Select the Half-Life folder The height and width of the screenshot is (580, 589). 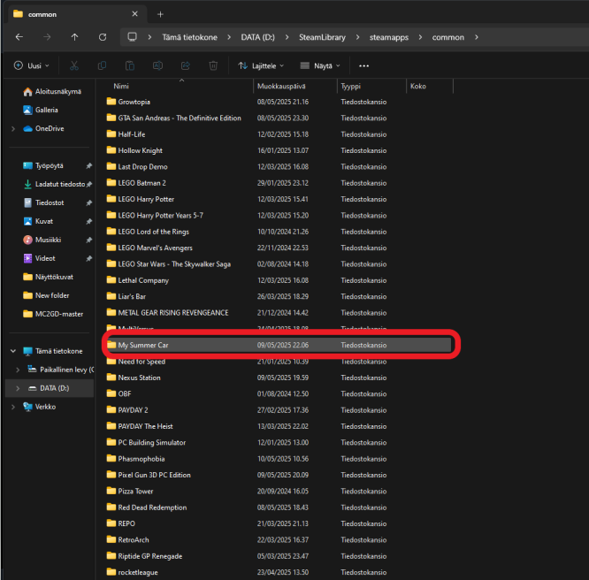279,134
